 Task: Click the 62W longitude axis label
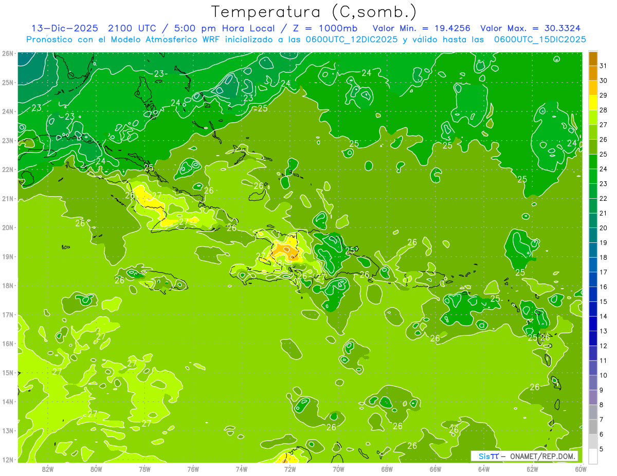[532, 469]
